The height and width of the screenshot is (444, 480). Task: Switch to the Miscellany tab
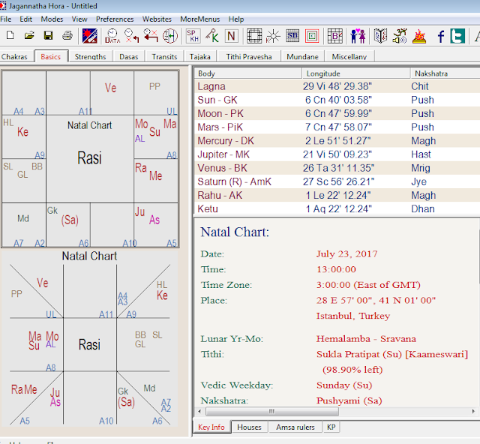[349, 57]
